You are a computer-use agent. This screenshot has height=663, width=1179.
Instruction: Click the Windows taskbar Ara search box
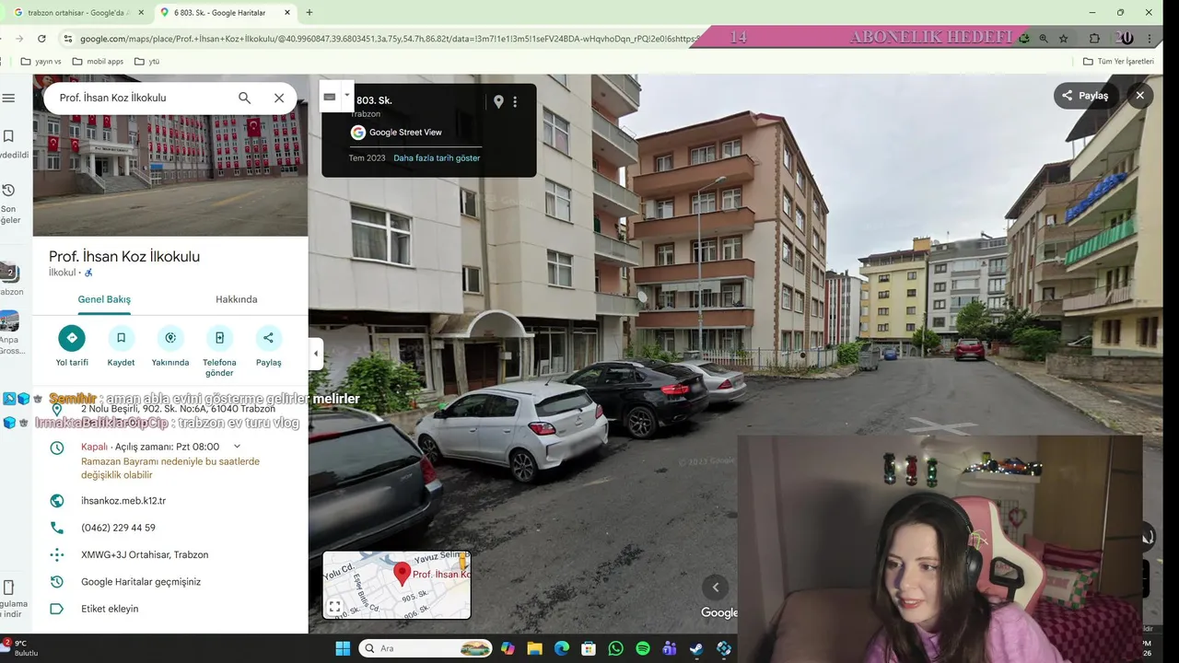pyautogui.click(x=426, y=648)
